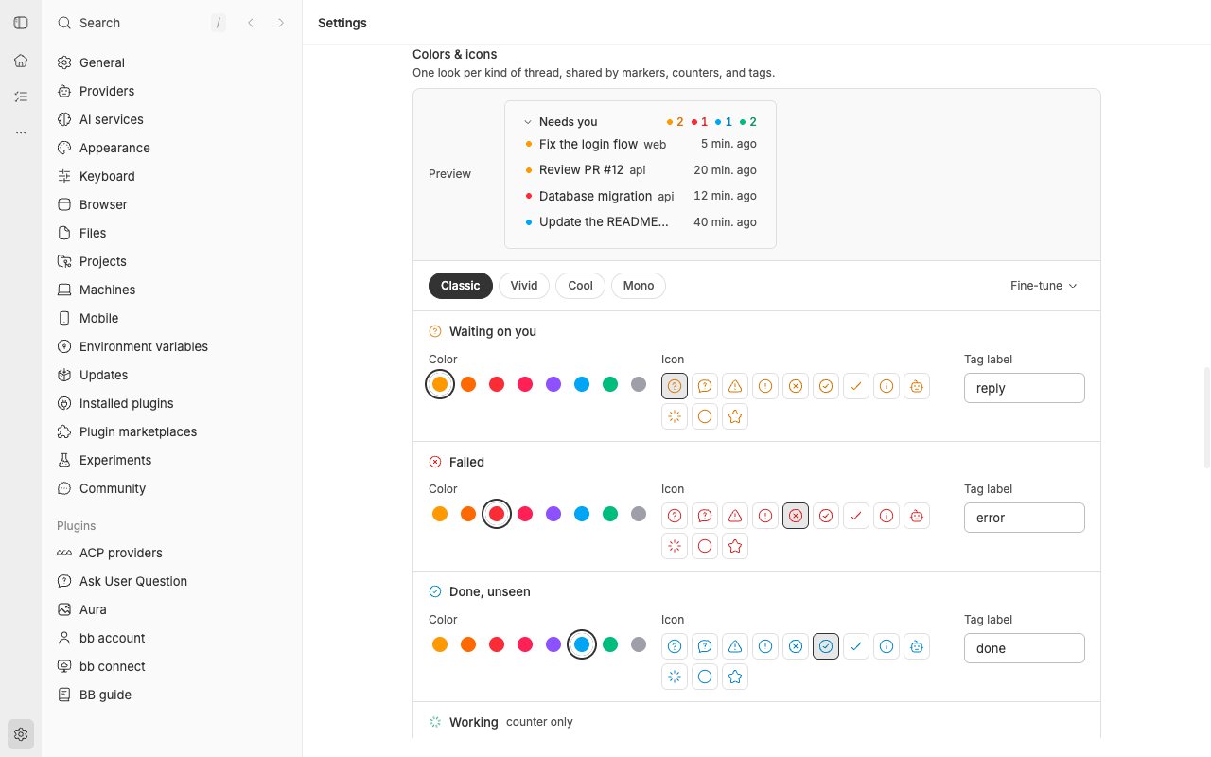Select the circled question mark for Done, unseen

tap(675, 646)
